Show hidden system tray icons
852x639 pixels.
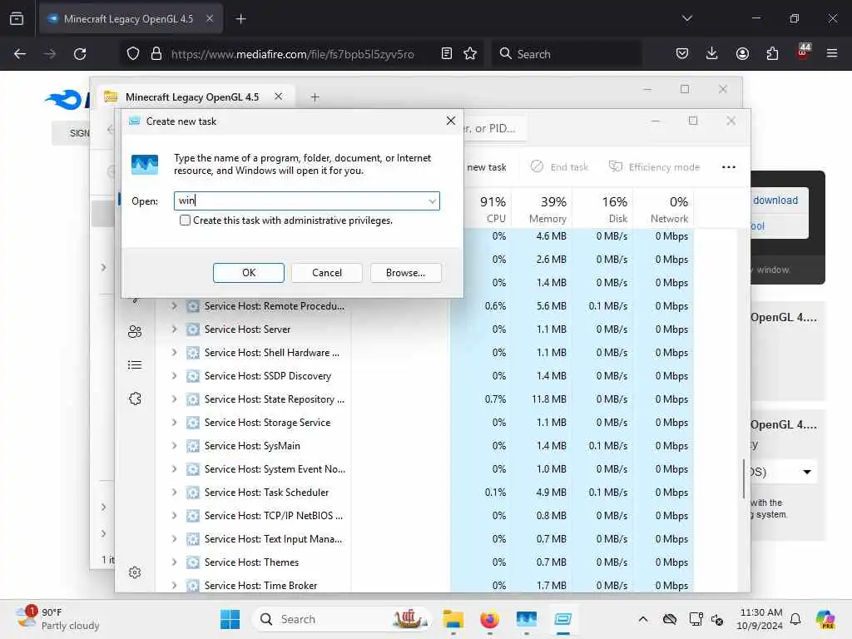click(x=643, y=619)
